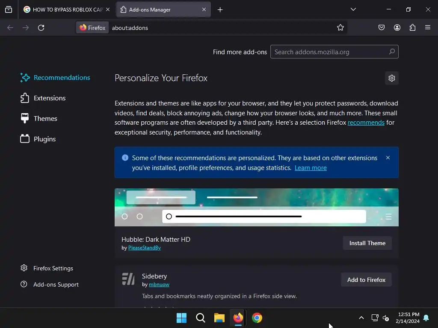The width and height of the screenshot is (438, 328).
Task: Click the 'Personalize Your Firefox' heading
Action: point(161,78)
